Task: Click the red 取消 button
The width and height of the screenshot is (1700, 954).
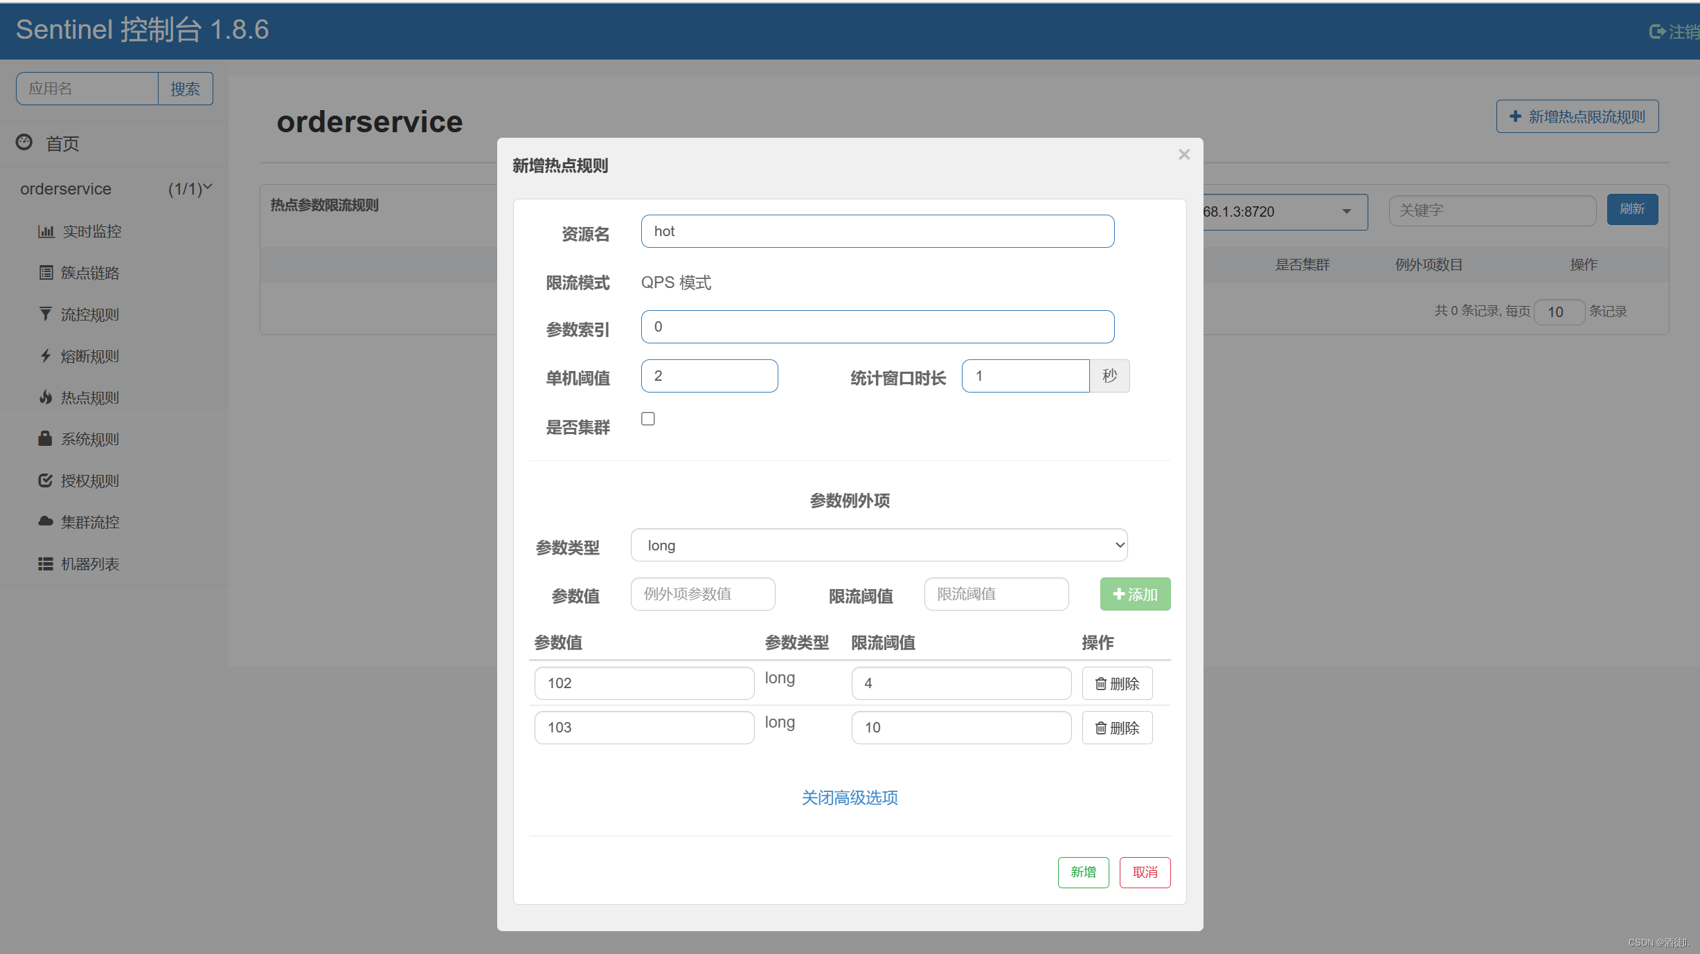Action: [1145, 872]
